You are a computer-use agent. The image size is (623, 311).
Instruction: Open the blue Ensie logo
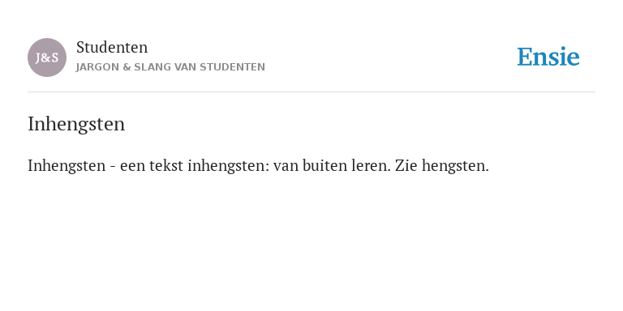(x=548, y=57)
